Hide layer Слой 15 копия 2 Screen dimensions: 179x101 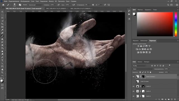[x=133, y=77]
